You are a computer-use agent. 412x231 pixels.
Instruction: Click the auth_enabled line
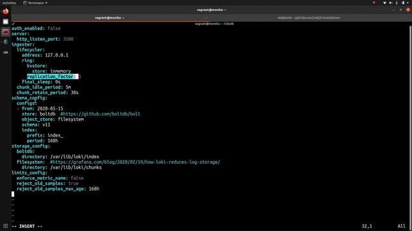tap(36, 28)
